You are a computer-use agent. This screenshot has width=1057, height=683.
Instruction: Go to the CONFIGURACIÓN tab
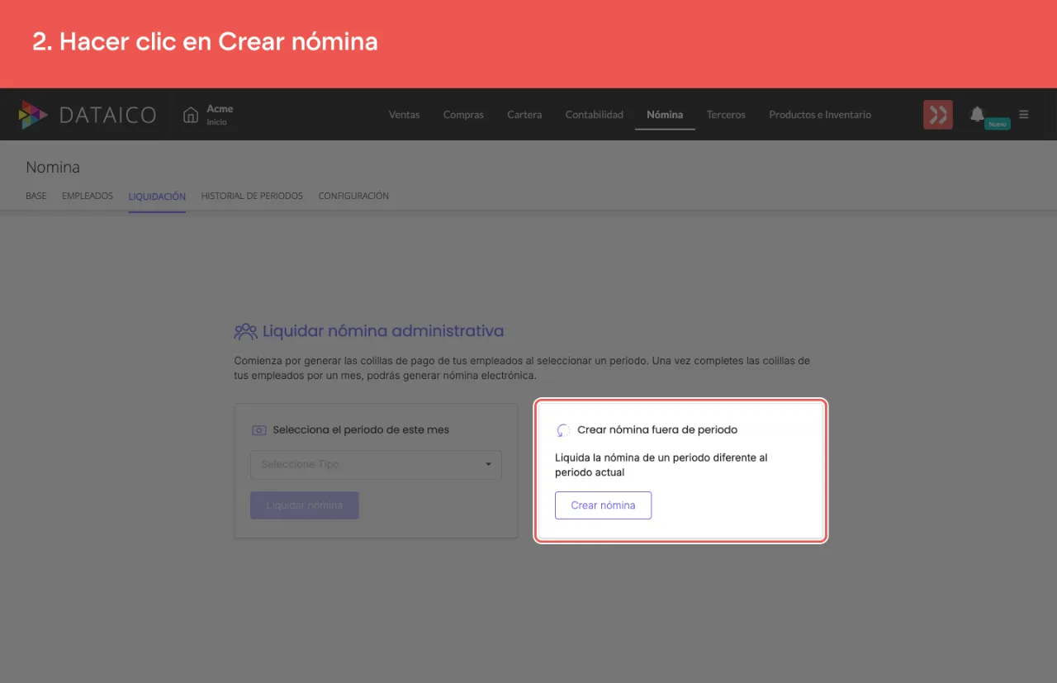(x=353, y=197)
